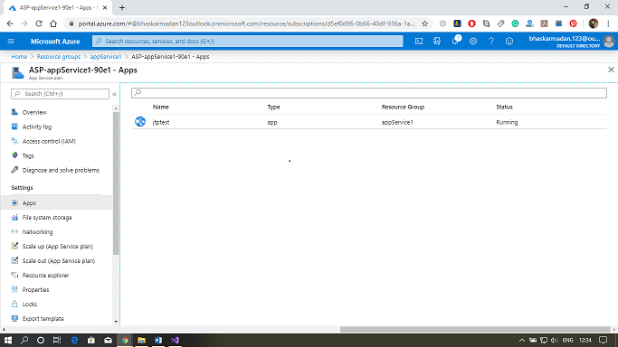Go to the Chrome home page

click(53, 23)
